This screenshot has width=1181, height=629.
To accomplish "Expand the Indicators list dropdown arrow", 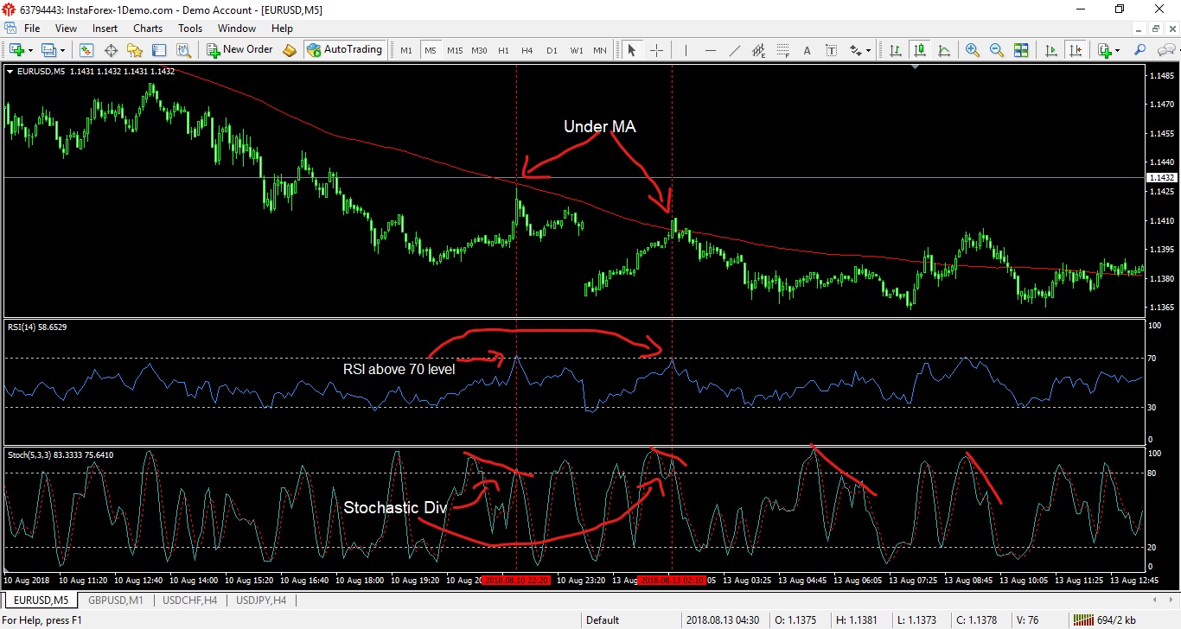I will [x=1117, y=50].
